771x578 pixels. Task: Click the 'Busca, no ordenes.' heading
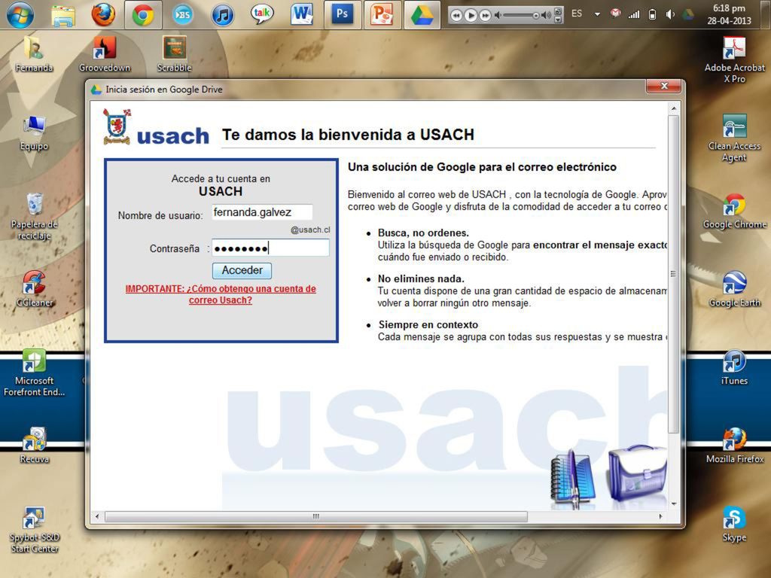coord(423,233)
